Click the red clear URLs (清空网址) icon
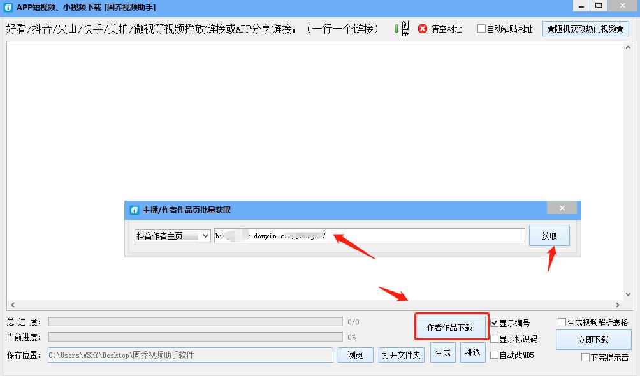This screenshot has width=640, height=376. click(x=423, y=29)
